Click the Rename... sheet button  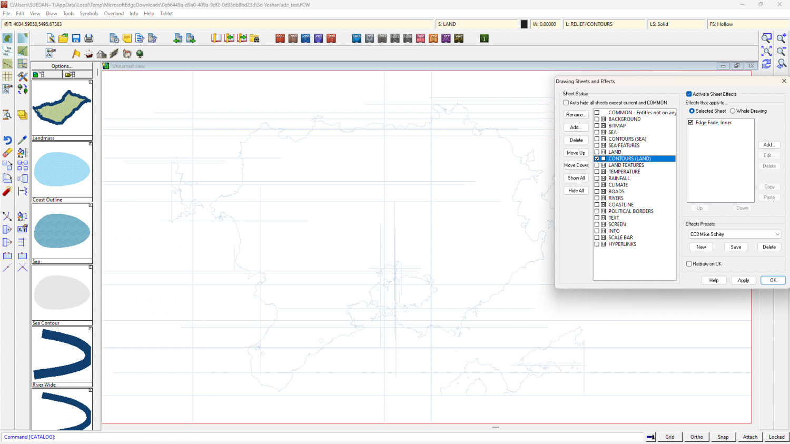pyautogui.click(x=576, y=115)
